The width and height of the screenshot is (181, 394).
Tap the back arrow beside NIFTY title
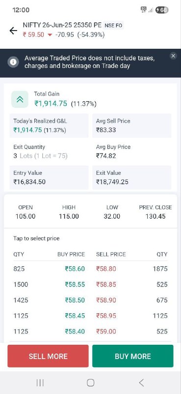[x=13, y=31]
